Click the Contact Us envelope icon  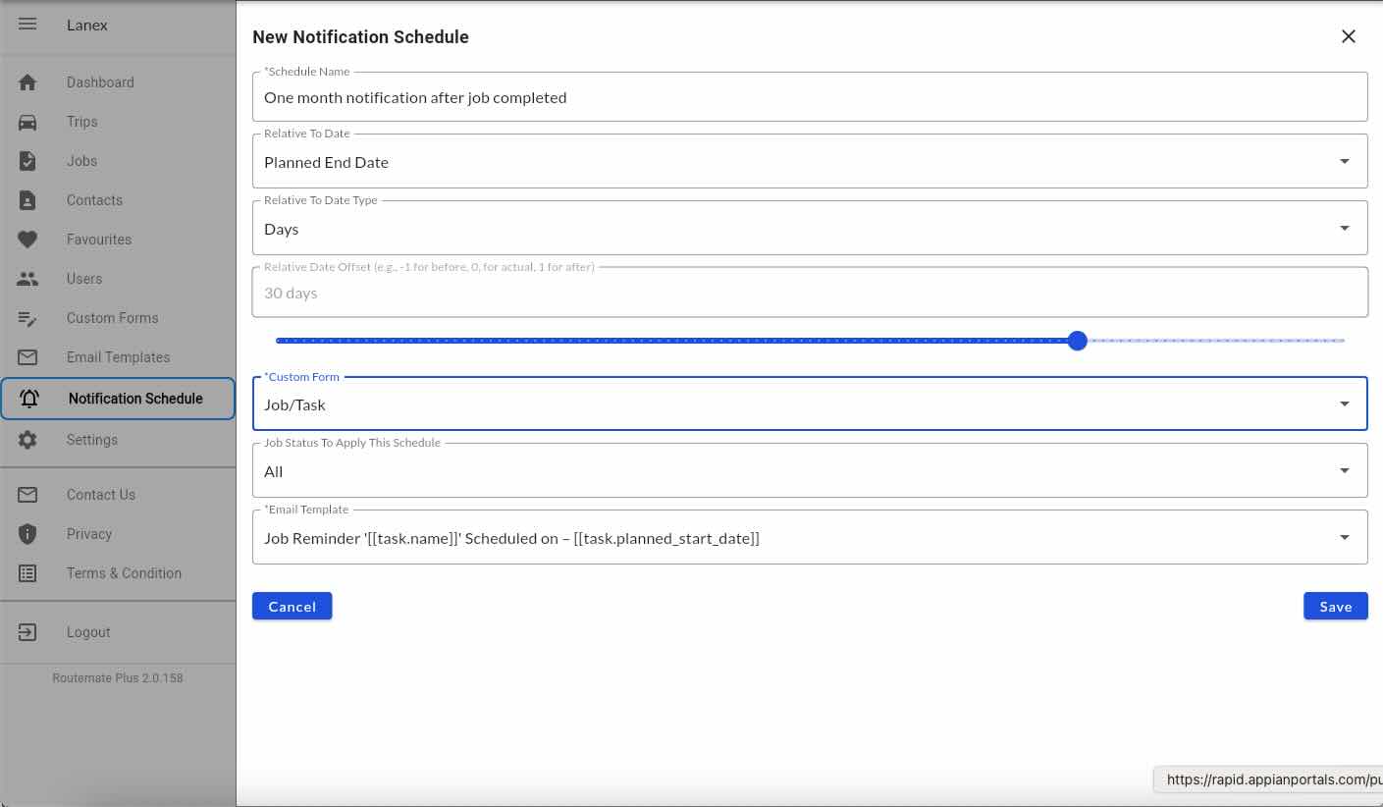27,495
